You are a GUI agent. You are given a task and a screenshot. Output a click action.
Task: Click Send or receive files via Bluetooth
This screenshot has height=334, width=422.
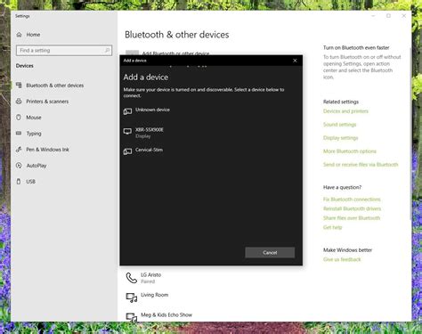click(x=361, y=165)
